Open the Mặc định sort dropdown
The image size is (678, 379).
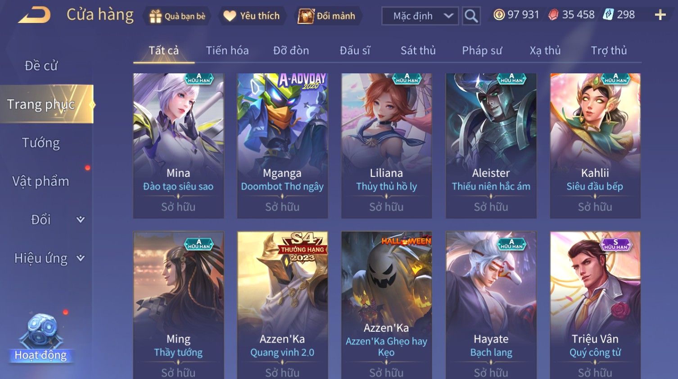click(x=420, y=16)
